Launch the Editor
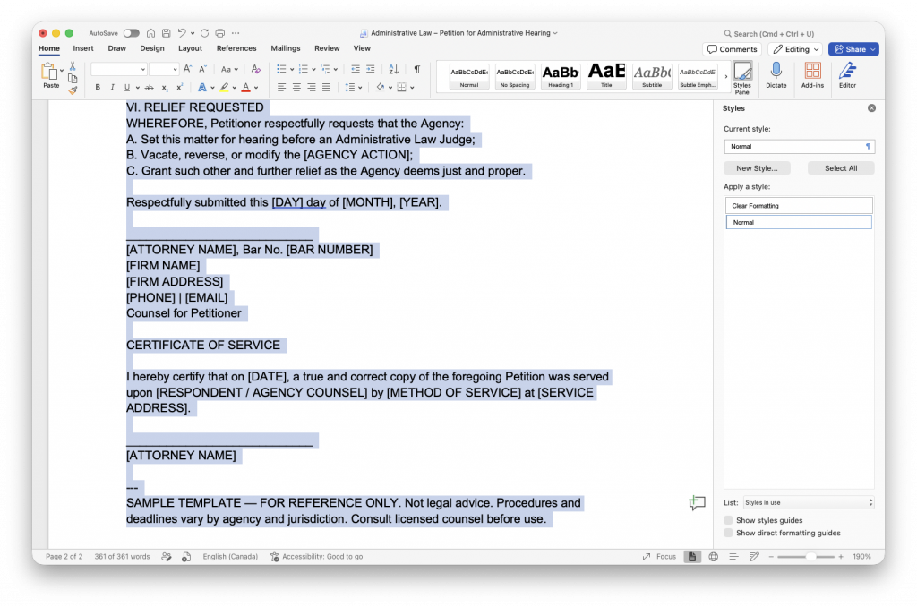 (847, 75)
